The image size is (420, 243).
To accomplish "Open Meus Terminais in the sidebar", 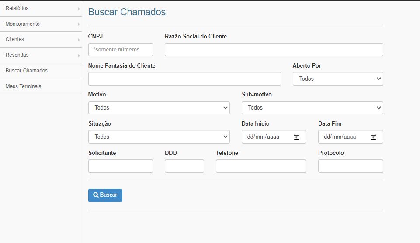I will click(x=23, y=86).
